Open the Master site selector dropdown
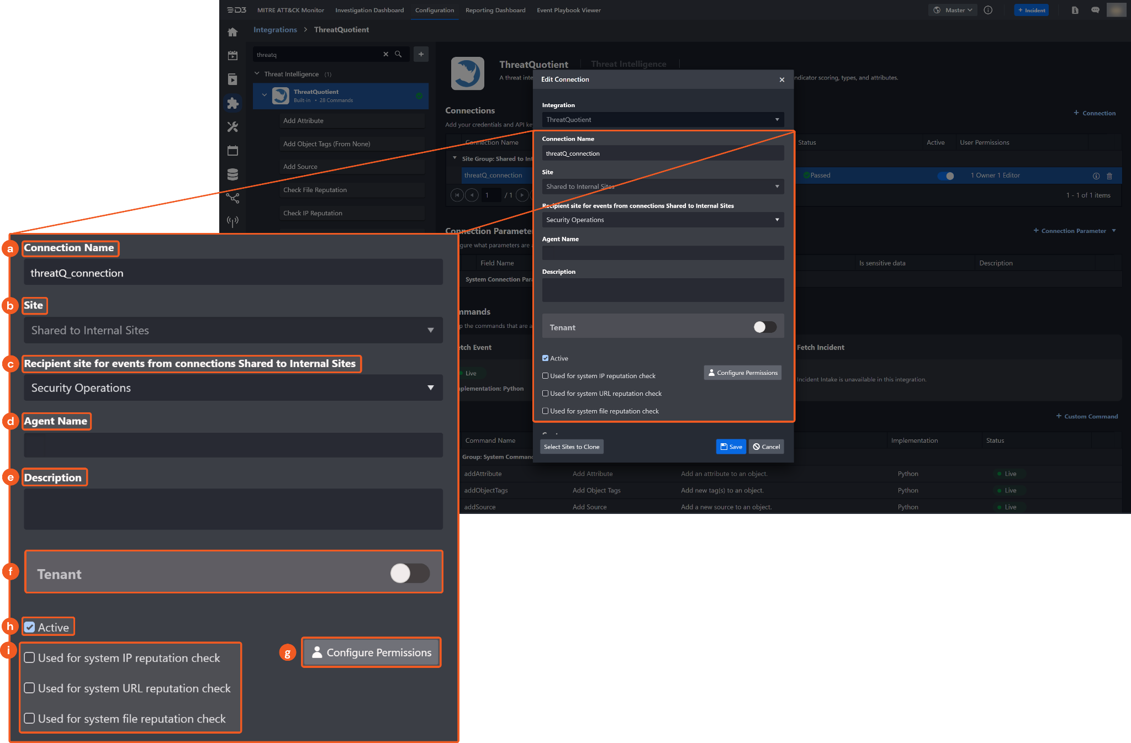Viewport: 1131px width, 743px height. 953,10
